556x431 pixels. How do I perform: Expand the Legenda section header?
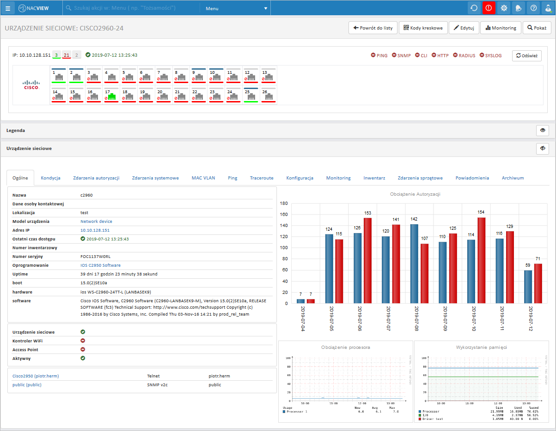pyautogui.click(x=16, y=131)
